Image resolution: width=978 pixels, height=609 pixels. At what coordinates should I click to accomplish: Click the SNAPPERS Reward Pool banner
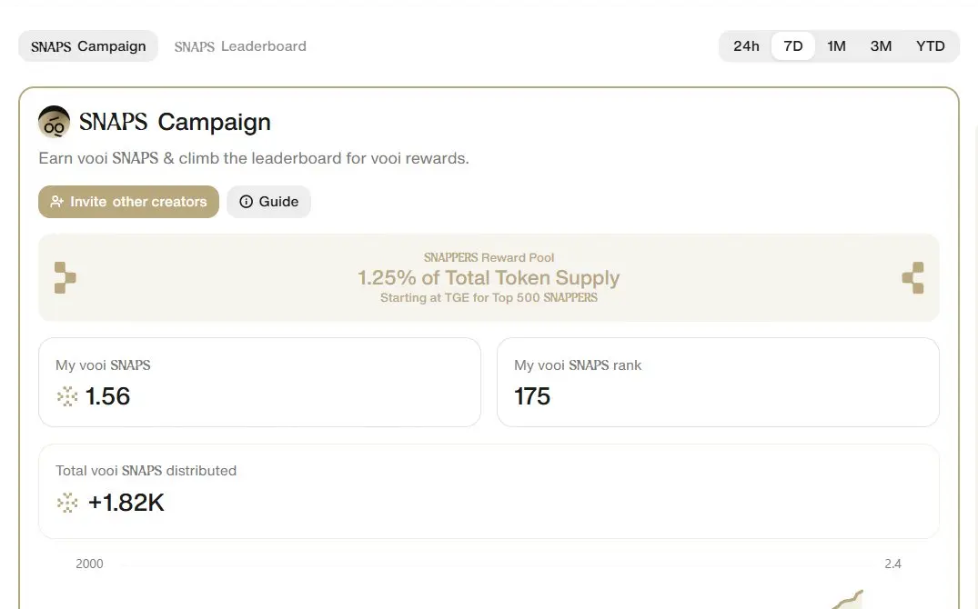pyautogui.click(x=489, y=277)
